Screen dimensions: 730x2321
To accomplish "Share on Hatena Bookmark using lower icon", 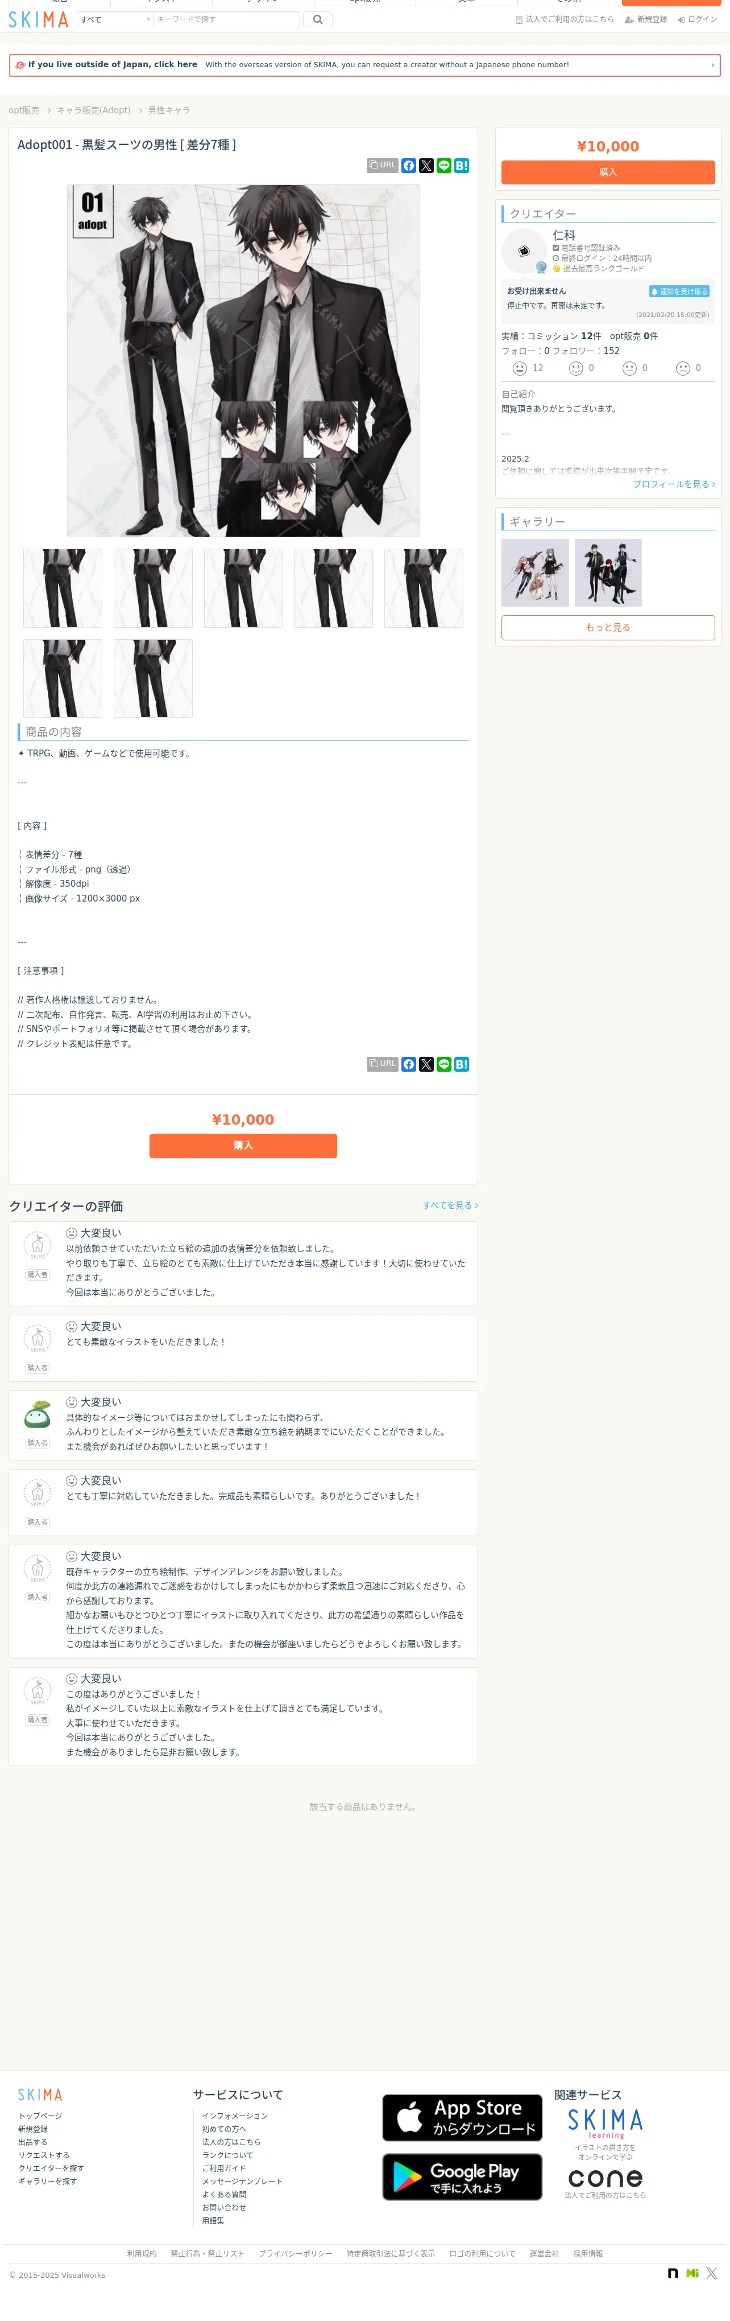I will [462, 1064].
